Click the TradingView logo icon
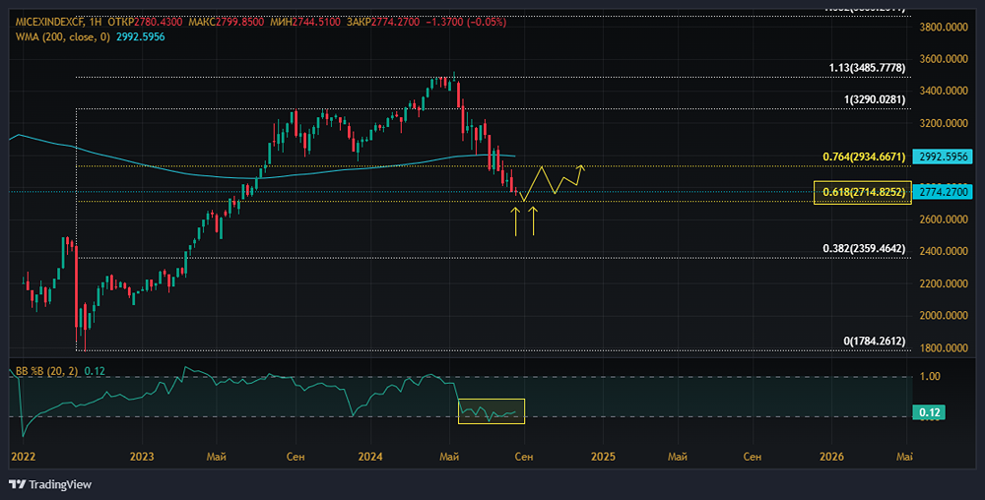 17,484
